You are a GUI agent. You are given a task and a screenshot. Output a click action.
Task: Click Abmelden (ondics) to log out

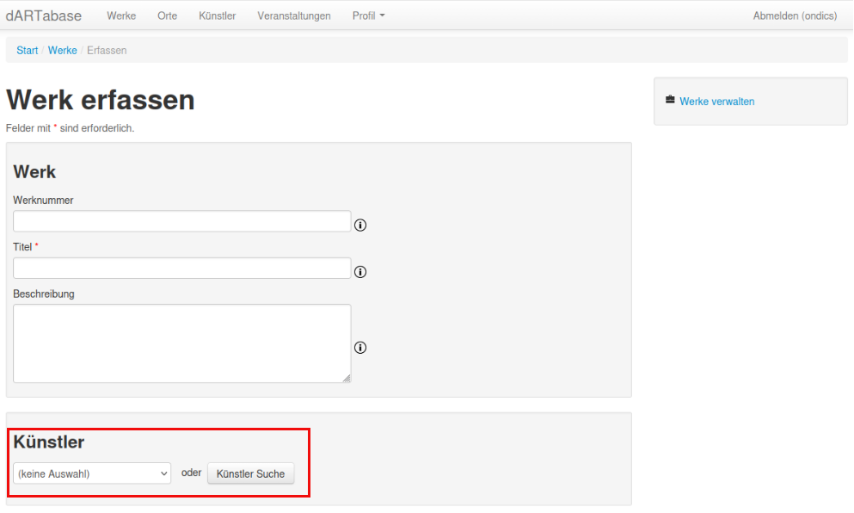click(x=795, y=15)
